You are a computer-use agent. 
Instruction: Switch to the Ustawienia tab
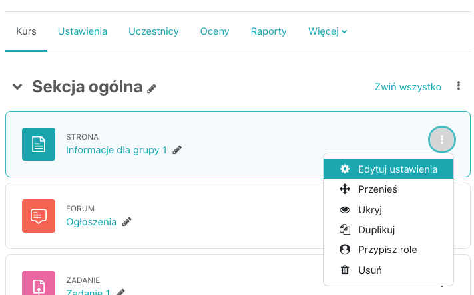pyautogui.click(x=83, y=31)
